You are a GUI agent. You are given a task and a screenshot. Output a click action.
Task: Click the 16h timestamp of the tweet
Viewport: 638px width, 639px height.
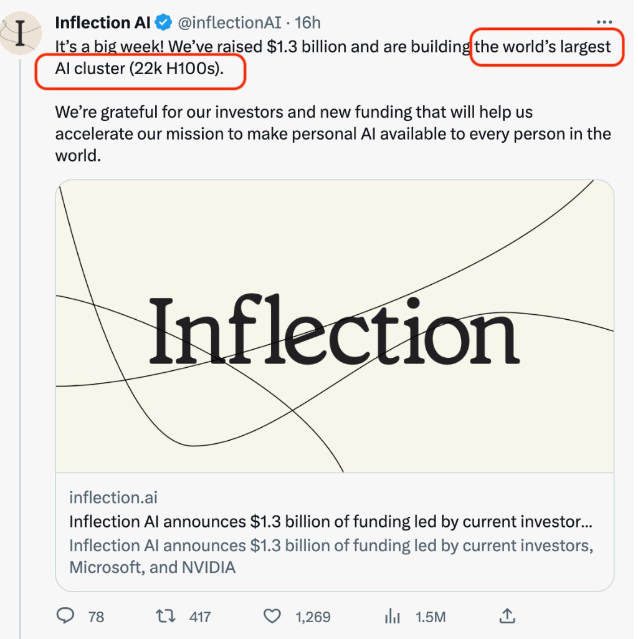(x=308, y=23)
